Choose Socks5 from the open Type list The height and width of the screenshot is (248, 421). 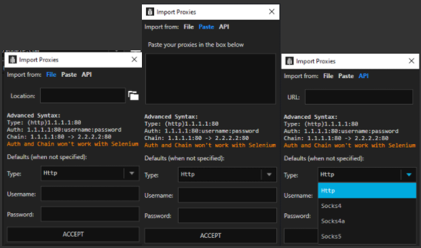(367, 236)
